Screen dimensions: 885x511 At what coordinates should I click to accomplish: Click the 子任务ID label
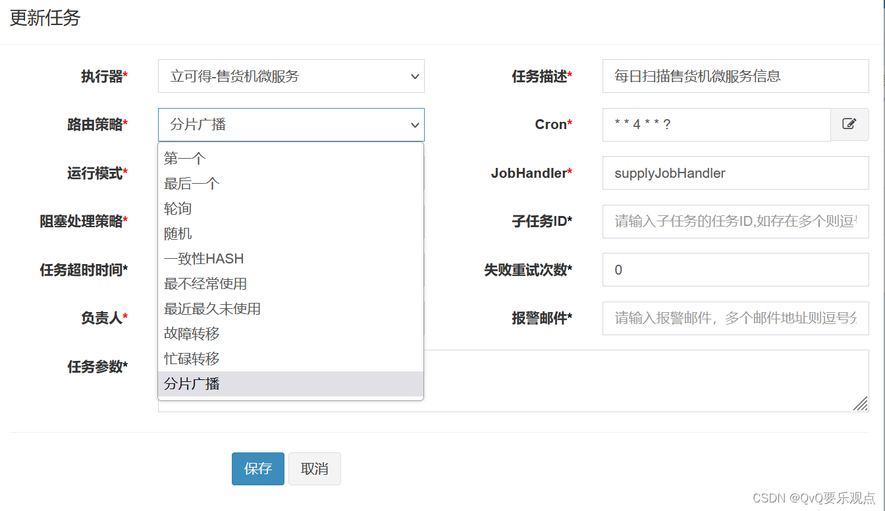click(542, 221)
